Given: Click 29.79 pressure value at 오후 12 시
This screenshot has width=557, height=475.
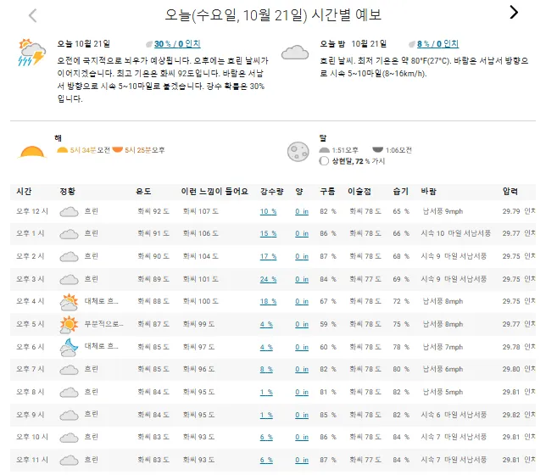Looking at the screenshot, I should coord(511,211).
